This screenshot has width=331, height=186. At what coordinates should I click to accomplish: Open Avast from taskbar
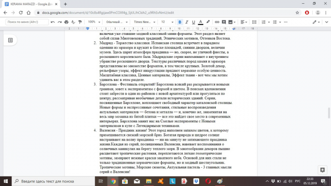pyautogui.click(x=160, y=181)
